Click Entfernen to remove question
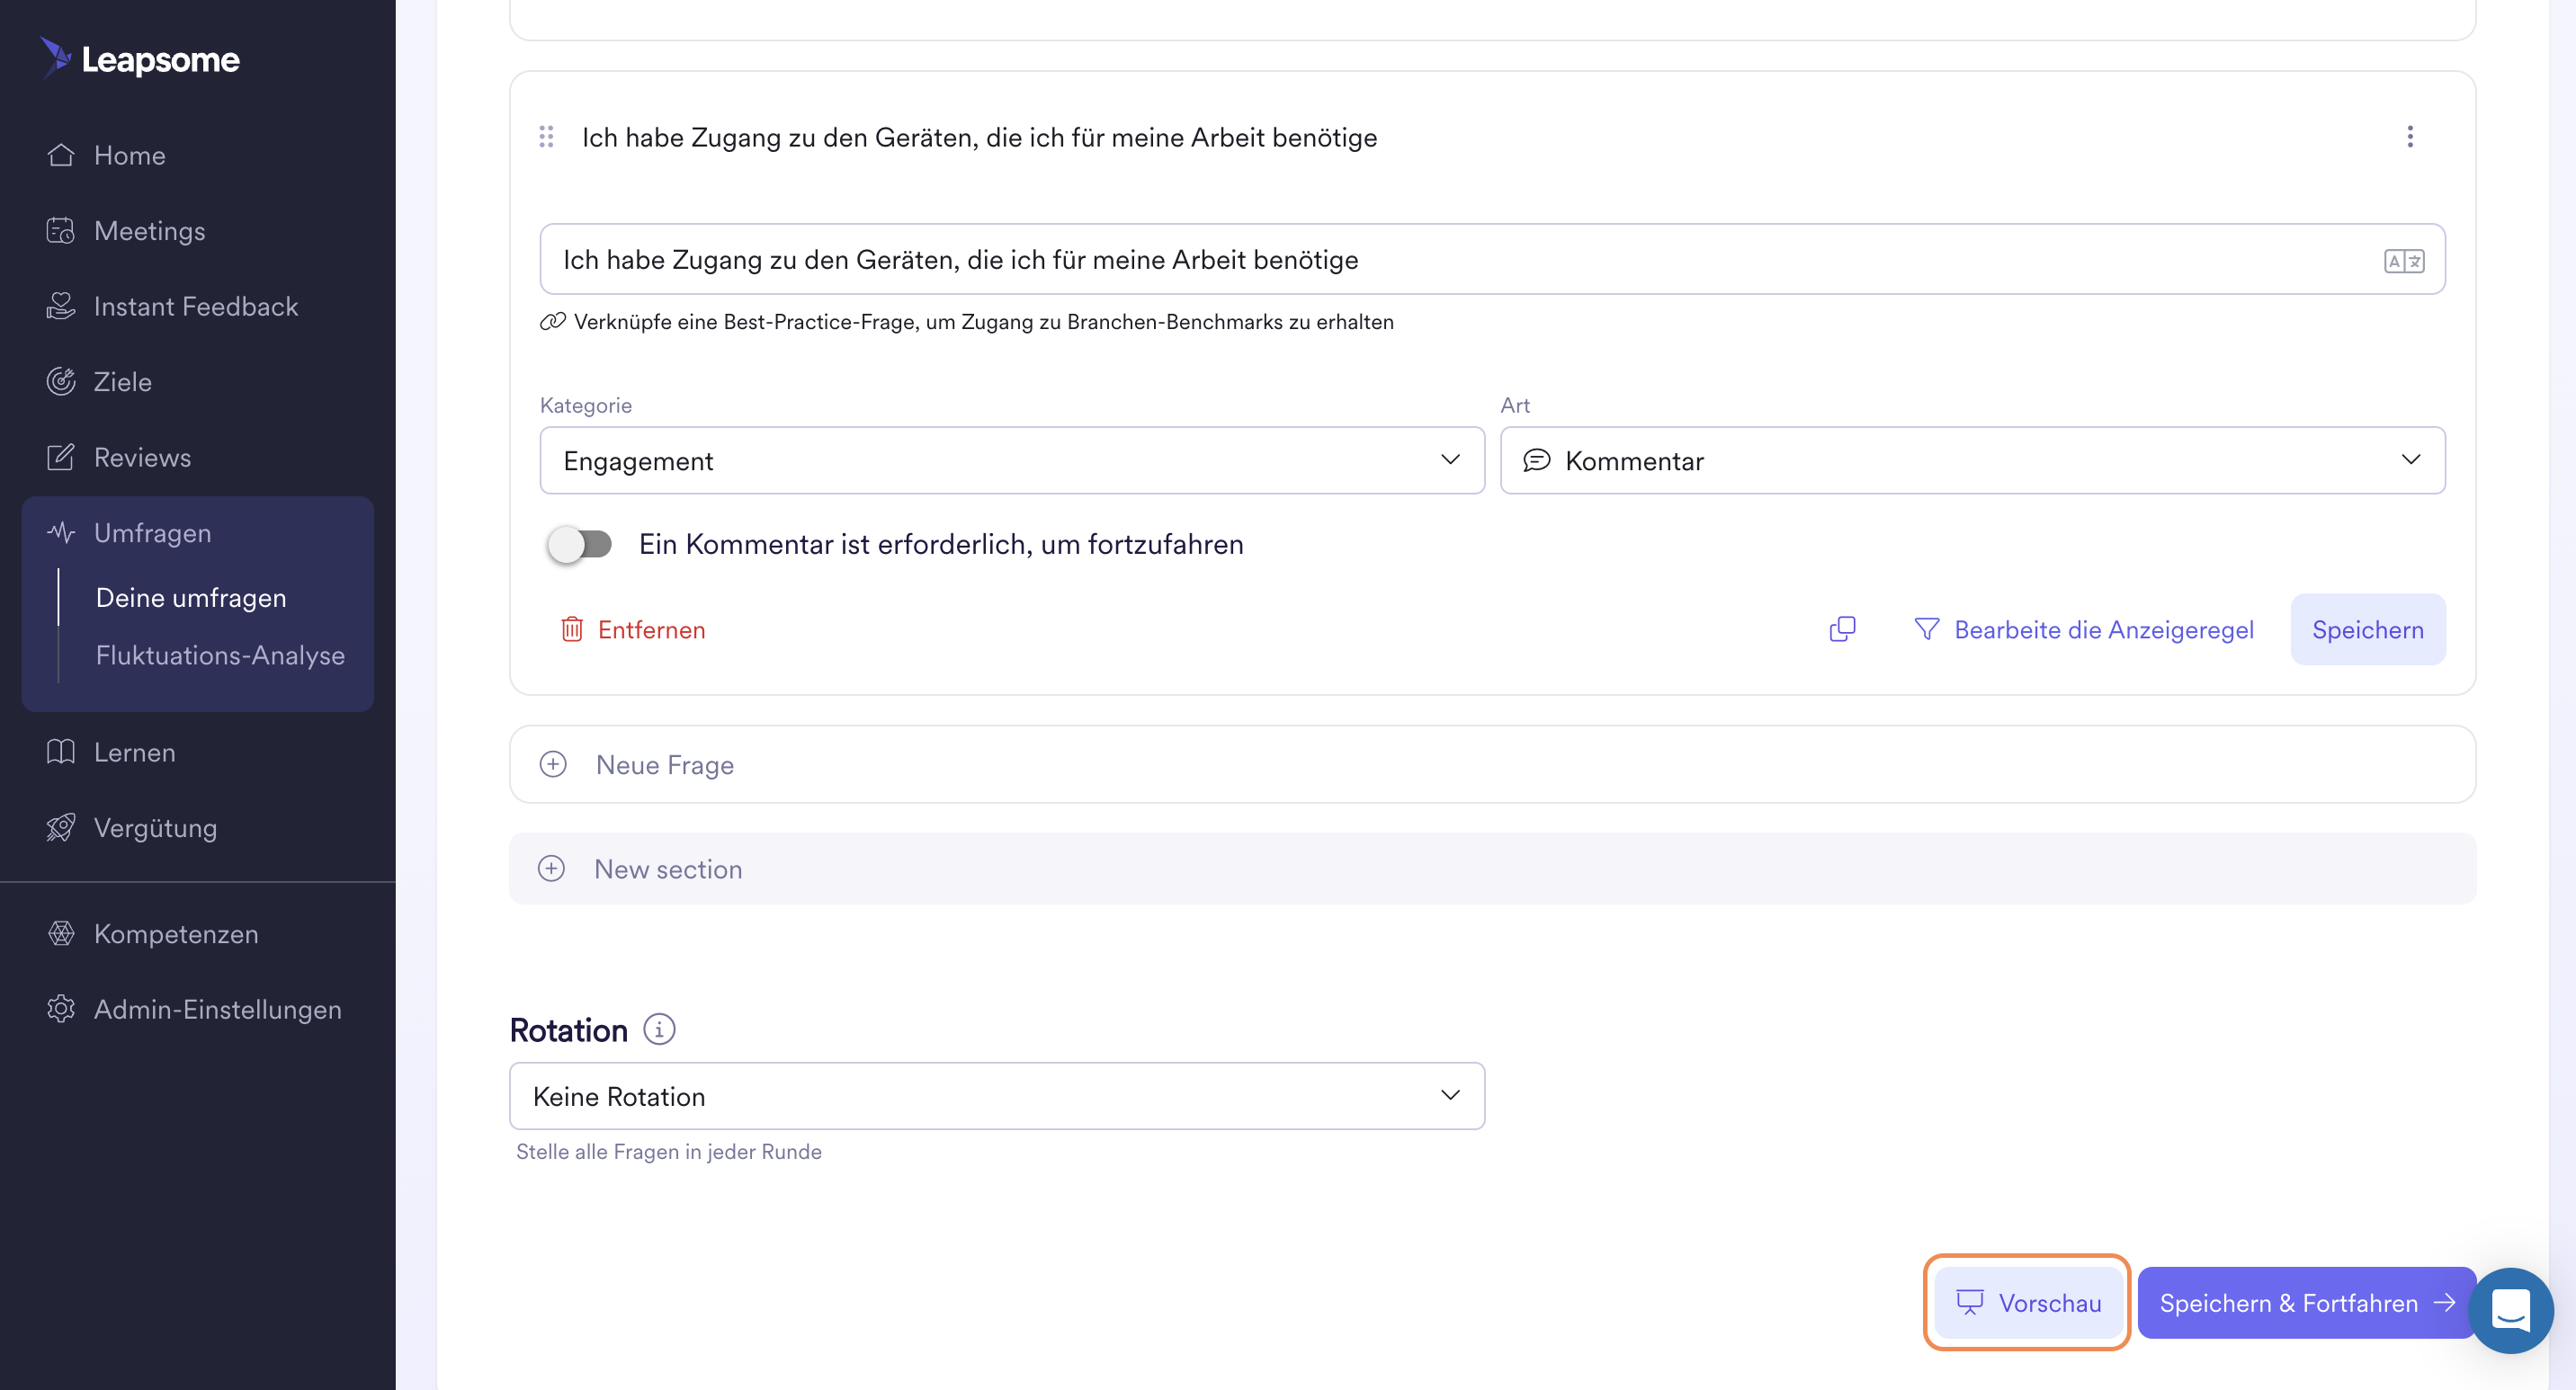Viewport: 2576px width, 1390px height. point(633,629)
